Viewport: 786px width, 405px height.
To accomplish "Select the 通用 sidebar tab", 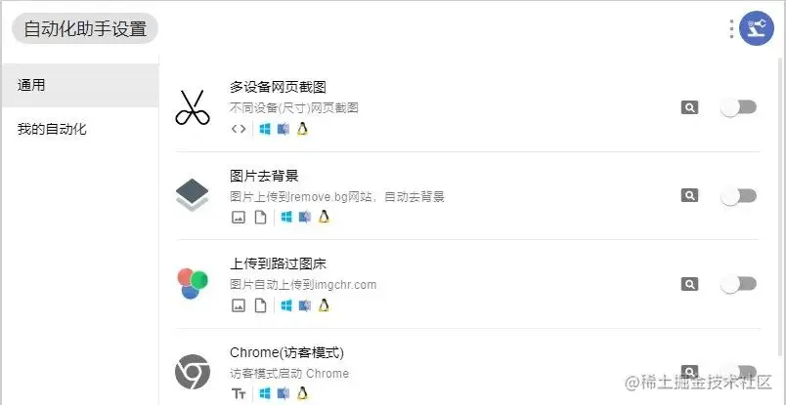I will (80, 85).
